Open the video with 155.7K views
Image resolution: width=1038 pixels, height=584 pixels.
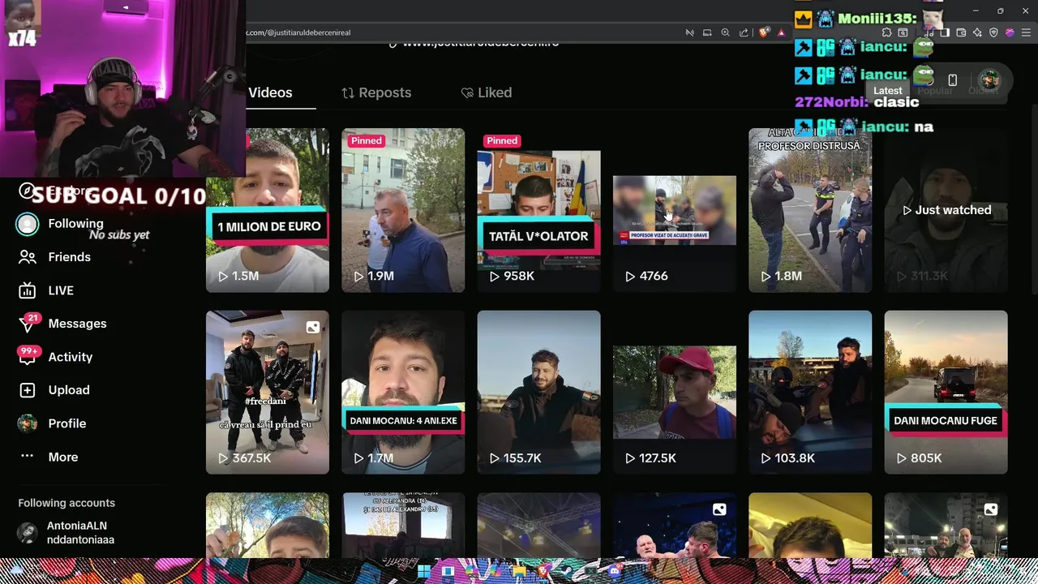pyautogui.click(x=538, y=393)
